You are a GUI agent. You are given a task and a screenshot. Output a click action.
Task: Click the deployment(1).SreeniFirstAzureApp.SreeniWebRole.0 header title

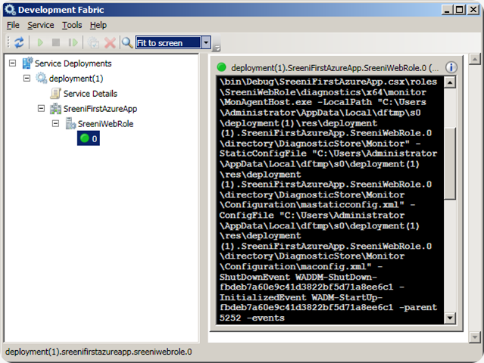point(335,68)
